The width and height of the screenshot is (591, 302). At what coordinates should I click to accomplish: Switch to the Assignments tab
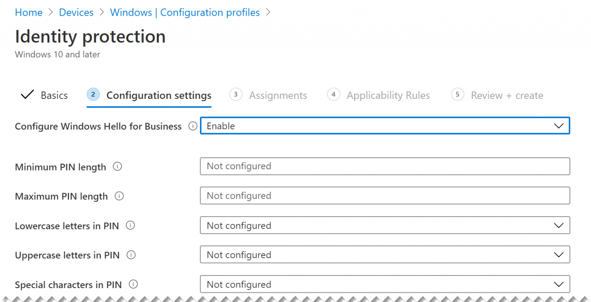(x=278, y=95)
